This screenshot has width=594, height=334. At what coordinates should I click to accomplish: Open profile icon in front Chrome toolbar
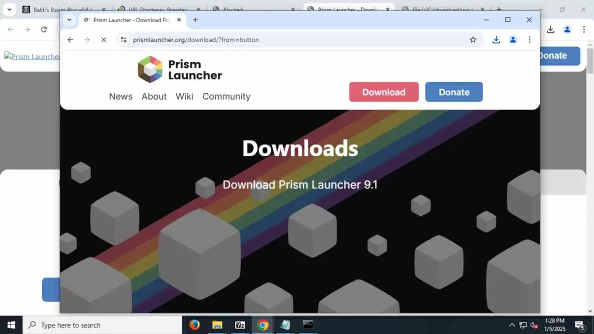tap(513, 40)
